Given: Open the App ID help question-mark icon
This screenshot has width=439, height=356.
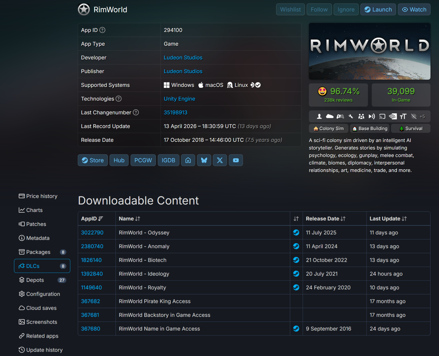Looking at the screenshot, I should (x=102, y=30).
